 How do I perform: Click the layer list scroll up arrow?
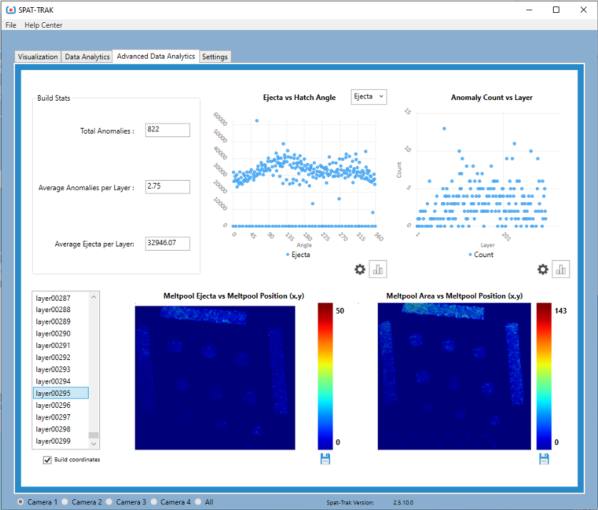click(94, 297)
